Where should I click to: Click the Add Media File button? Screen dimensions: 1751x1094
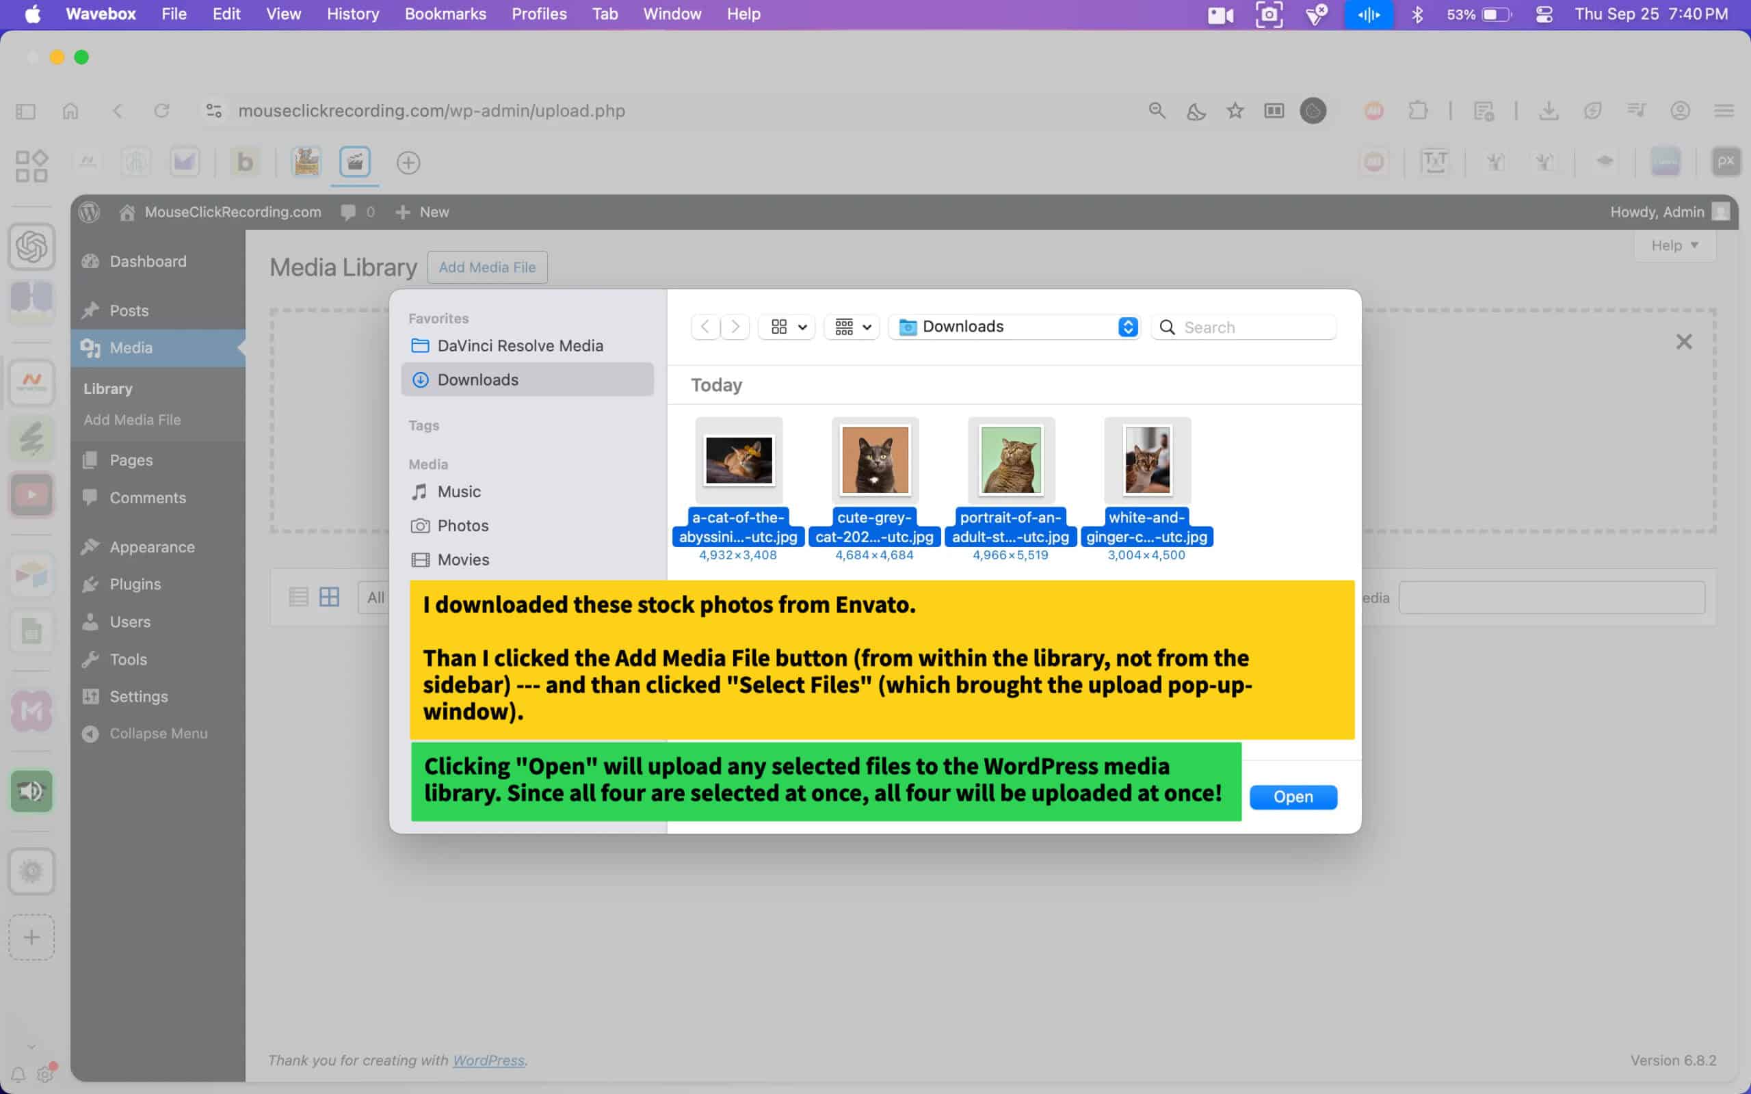point(487,268)
